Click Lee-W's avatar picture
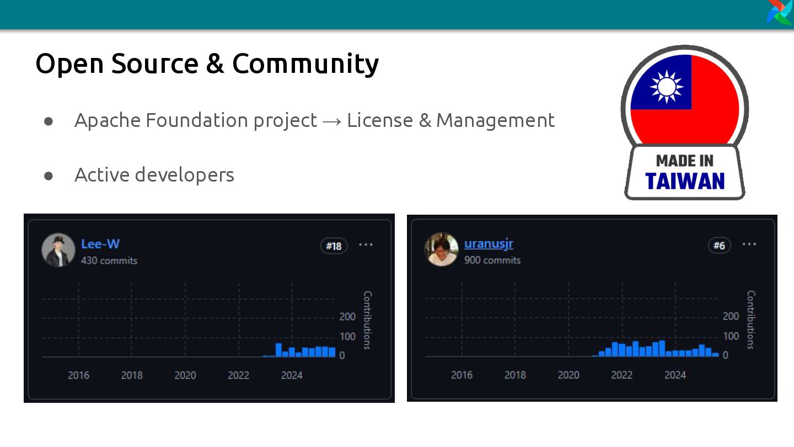The image size is (794, 447). (x=58, y=250)
